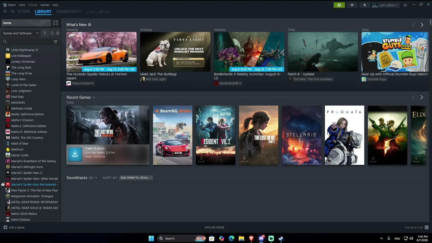Toggle the recent activity clock filter
432x243 pixels.
(52, 33)
